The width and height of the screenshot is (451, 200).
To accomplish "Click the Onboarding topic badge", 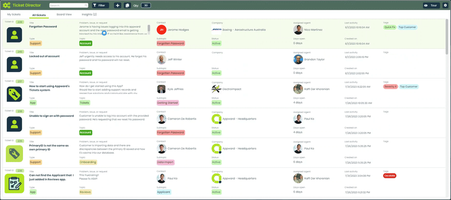I will pos(88,162).
